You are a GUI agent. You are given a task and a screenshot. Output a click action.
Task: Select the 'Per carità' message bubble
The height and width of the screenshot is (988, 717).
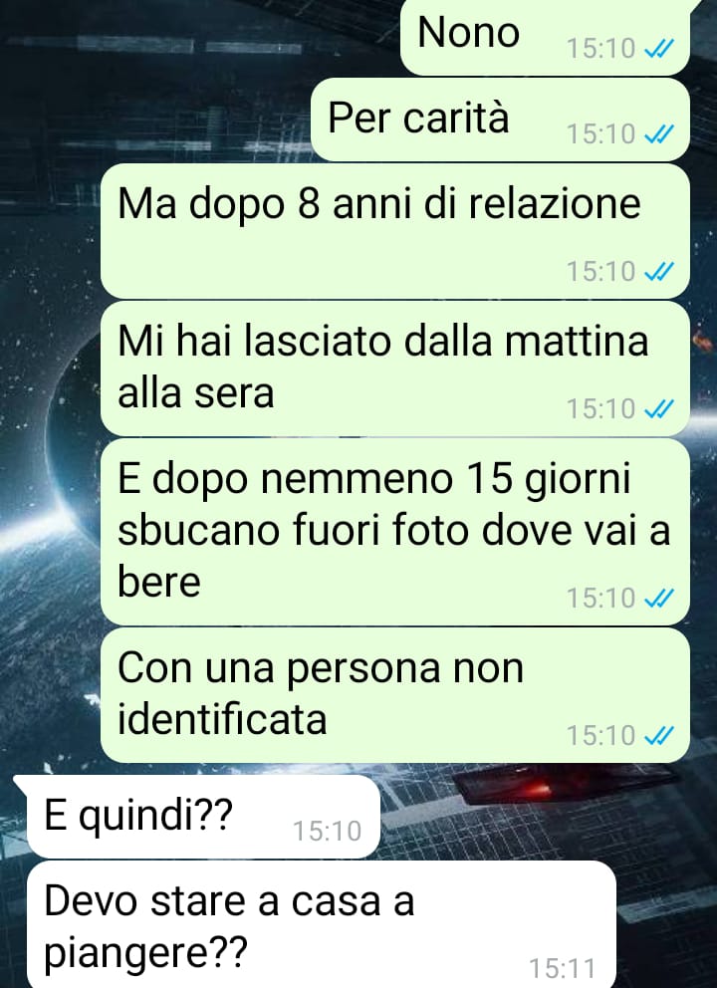click(500, 120)
